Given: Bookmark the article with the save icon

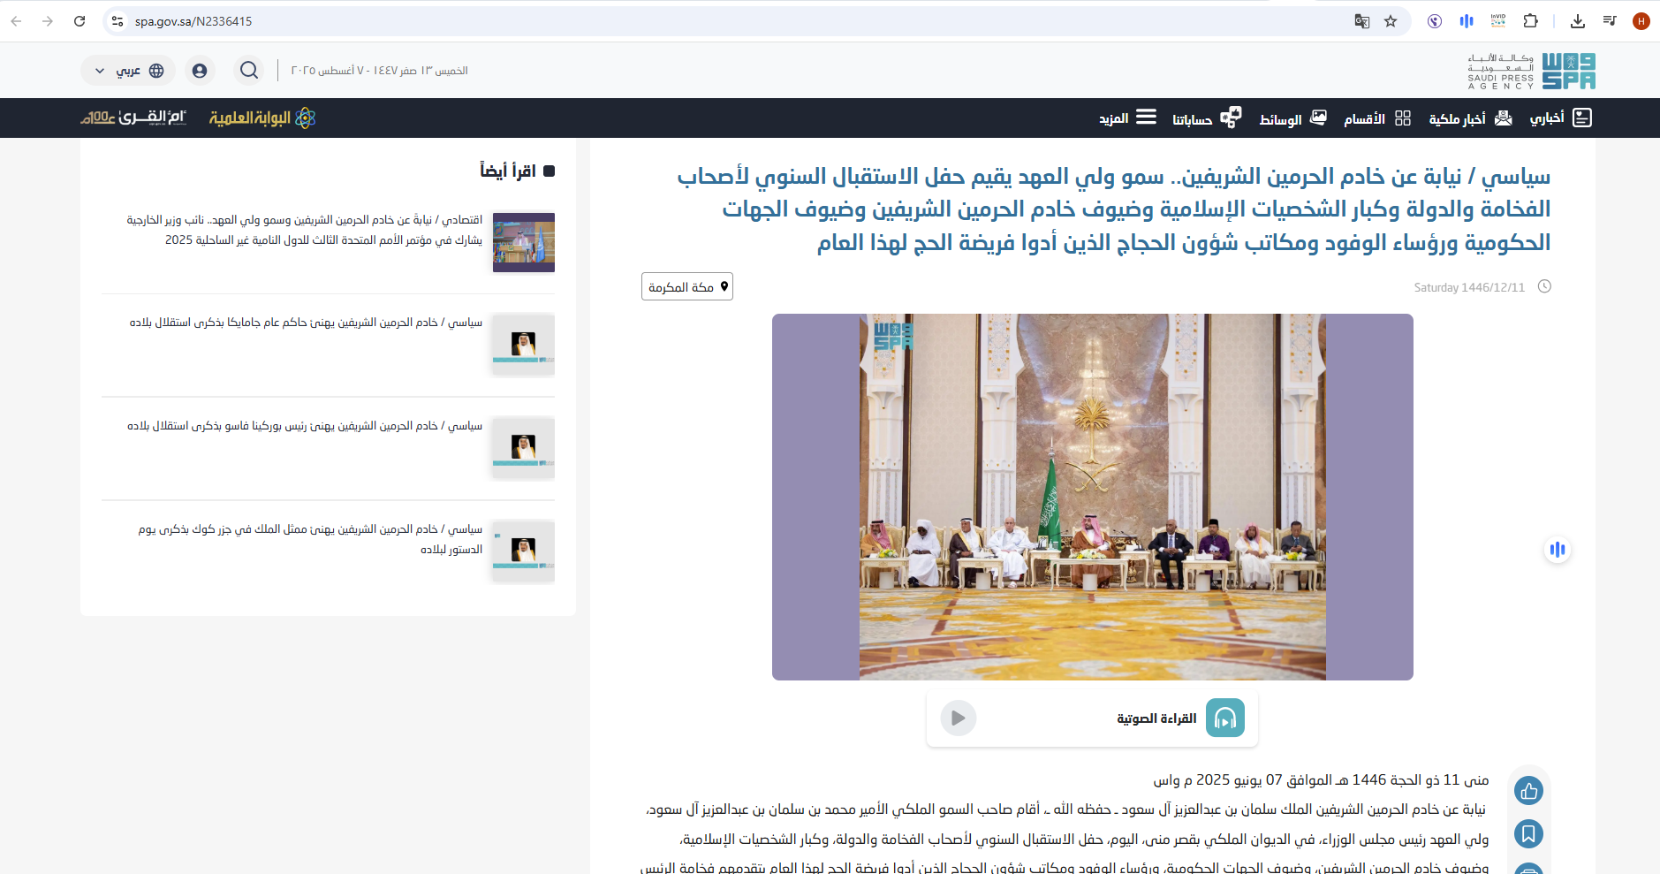Looking at the screenshot, I should [1528, 833].
